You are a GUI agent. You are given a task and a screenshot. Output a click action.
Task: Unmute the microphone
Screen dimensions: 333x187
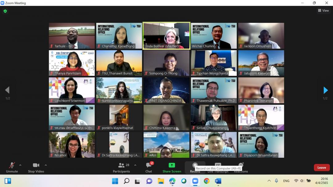pyautogui.click(x=12, y=167)
